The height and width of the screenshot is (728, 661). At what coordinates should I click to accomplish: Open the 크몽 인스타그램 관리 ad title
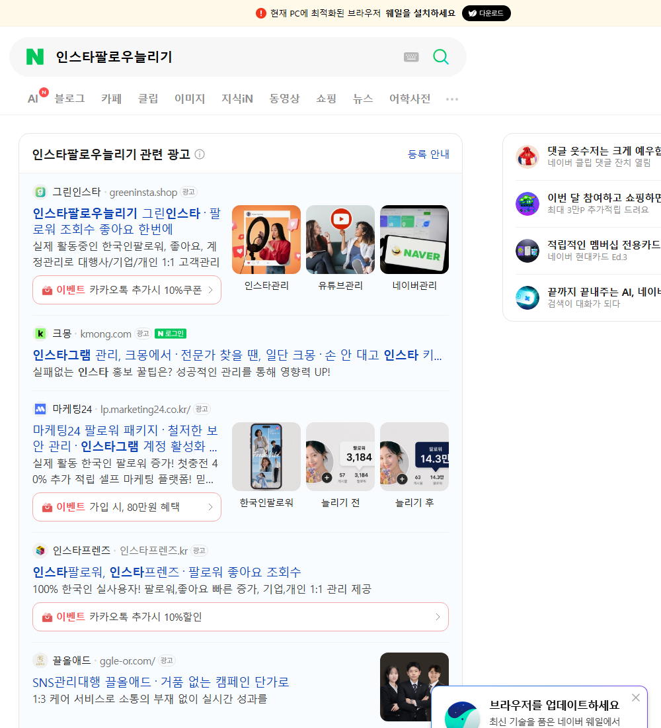[237, 355]
